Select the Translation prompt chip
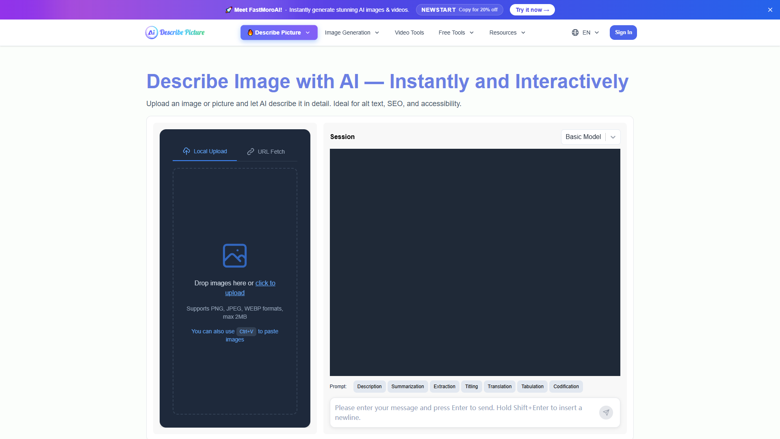This screenshot has width=780, height=439. click(x=499, y=387)
